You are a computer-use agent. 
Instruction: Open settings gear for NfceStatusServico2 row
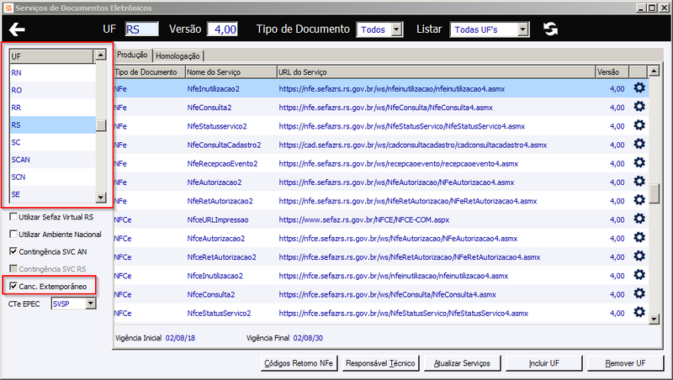(639, 312)
